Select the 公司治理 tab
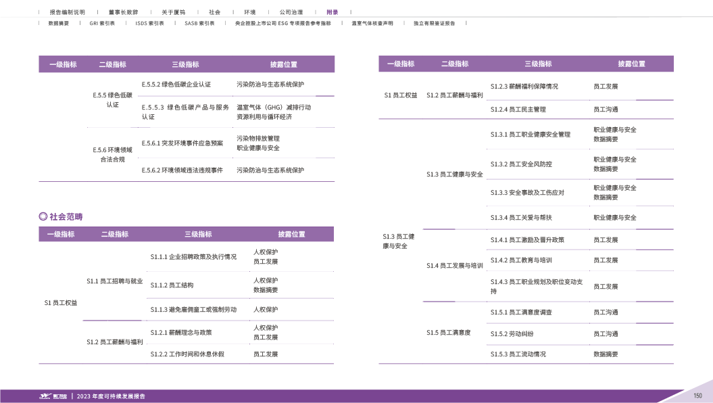Screen dimensions: 713x403 click(291, 12)
